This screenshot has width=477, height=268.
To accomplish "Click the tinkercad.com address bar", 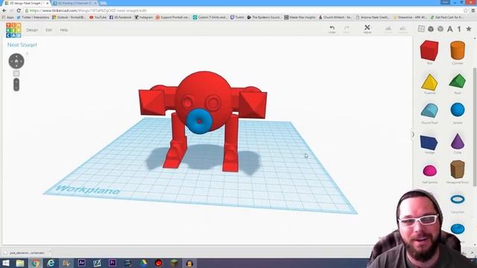I will point(244,10).
